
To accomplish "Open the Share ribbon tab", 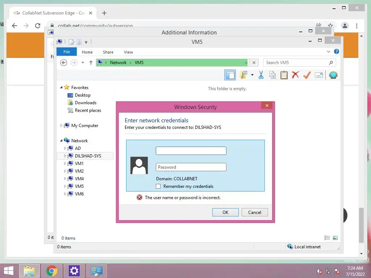I will [108, 52].
